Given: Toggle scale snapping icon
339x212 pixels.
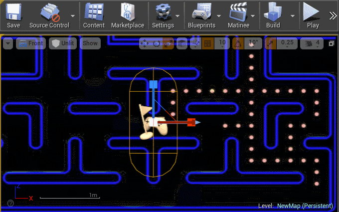Looking at the screenshot, I should click(270, 43).
